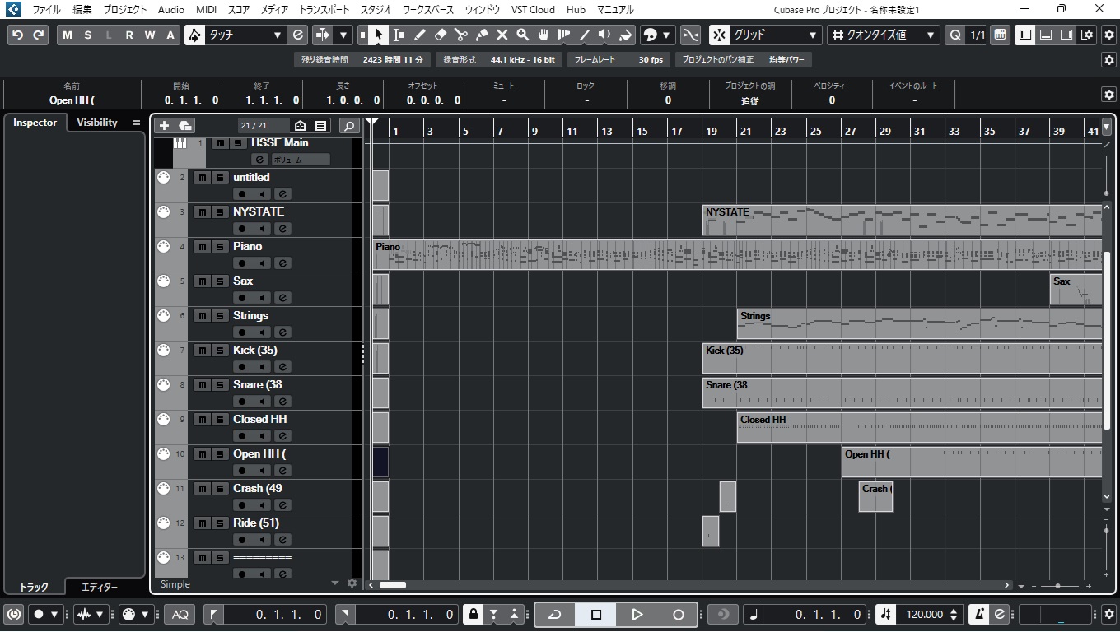Click the tempo value 120.000 field
1120x632 pixels.
[924, 615]
